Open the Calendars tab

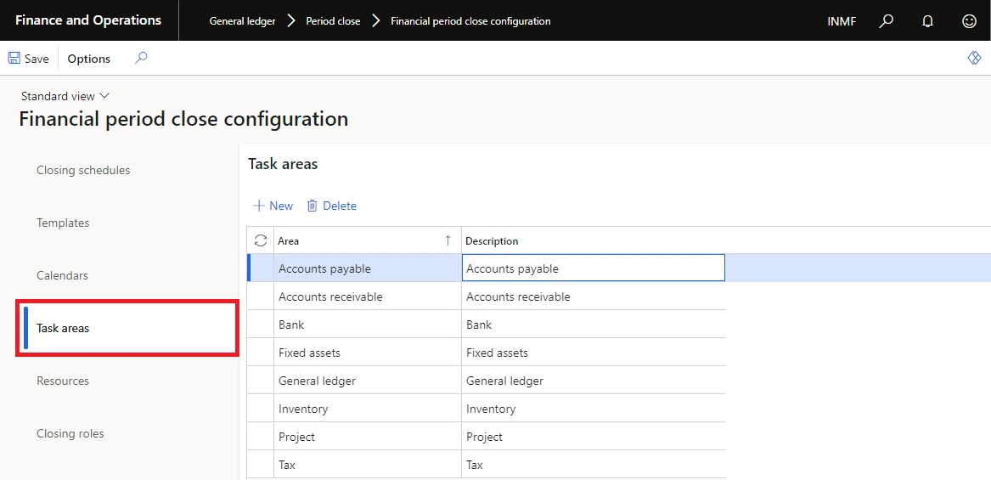(x=63, y=276)
